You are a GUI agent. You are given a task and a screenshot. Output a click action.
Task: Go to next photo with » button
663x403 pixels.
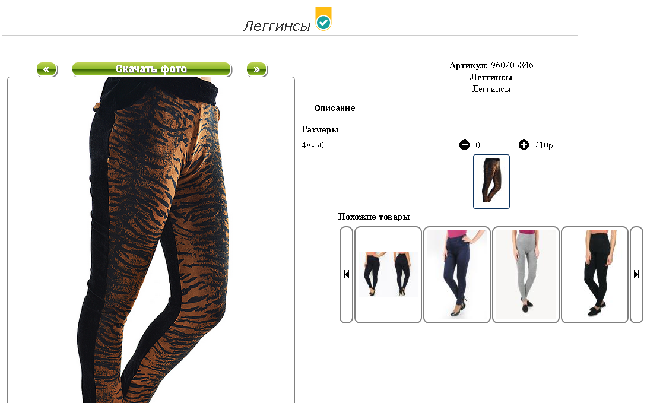pyautogui.click(x=256, y=69)
